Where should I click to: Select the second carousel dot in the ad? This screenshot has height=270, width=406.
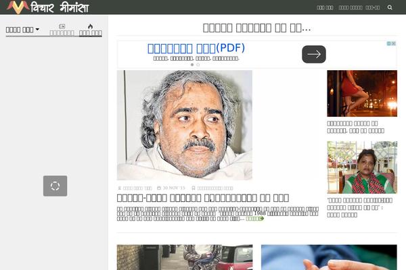[198, 65]
